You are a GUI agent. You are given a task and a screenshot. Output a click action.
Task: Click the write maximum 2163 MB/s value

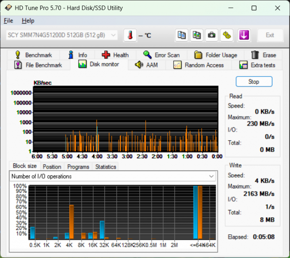pyautogui.click(x=259, y=193)
